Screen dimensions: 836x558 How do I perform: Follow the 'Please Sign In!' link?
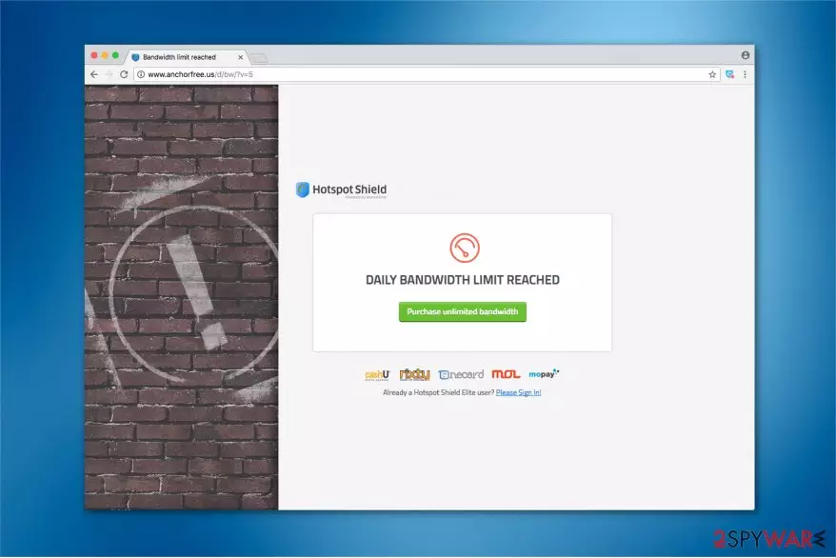tap(518, 392)
